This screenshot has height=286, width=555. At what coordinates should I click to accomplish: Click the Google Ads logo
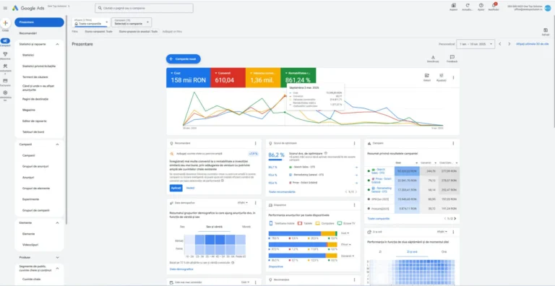click(x=28, y=8)
